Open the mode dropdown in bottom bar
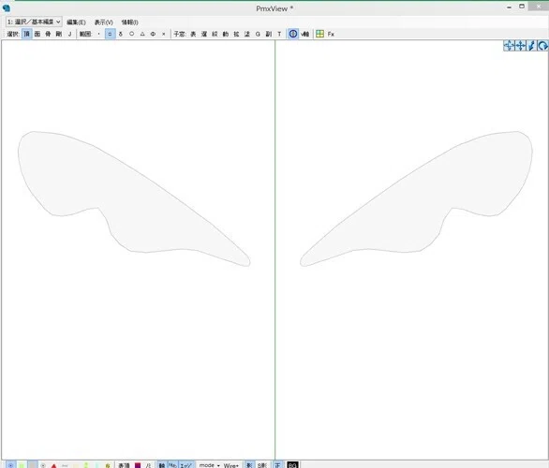Screen dimensions: 549x468 tap(209, 465)
